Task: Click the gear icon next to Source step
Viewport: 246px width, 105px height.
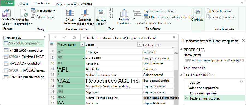Action: point(241,81)
